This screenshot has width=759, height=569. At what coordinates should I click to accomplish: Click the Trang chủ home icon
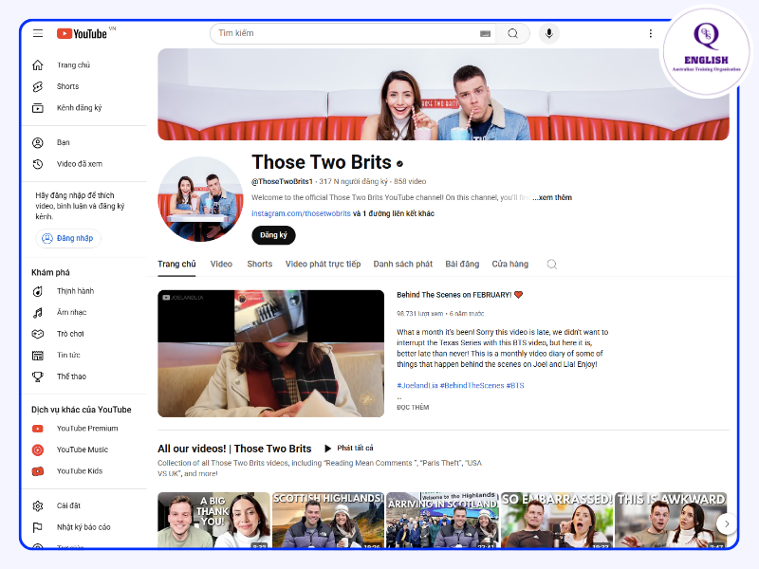click(38, 64)
